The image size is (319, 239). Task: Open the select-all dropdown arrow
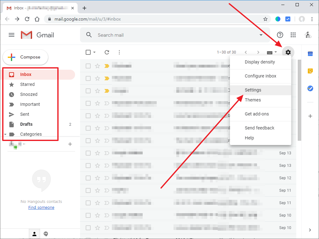tap(94, 52)
